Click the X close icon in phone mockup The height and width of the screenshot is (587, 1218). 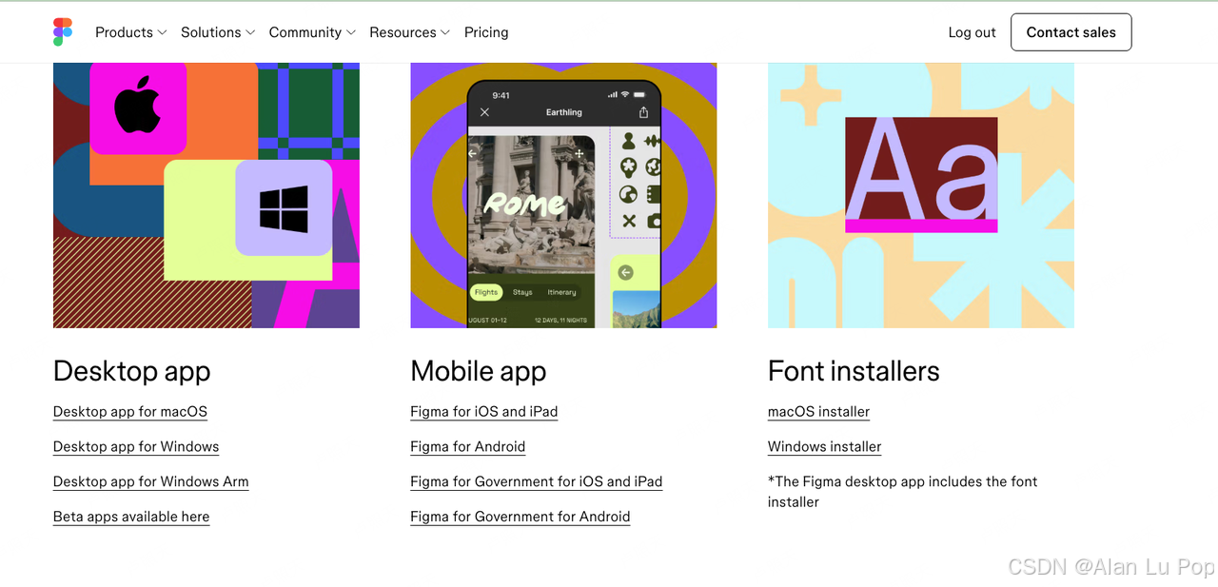coord(484,112)
